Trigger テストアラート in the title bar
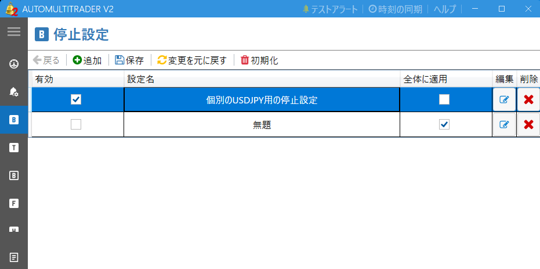 pyautogui.click(x=330, y=9)
